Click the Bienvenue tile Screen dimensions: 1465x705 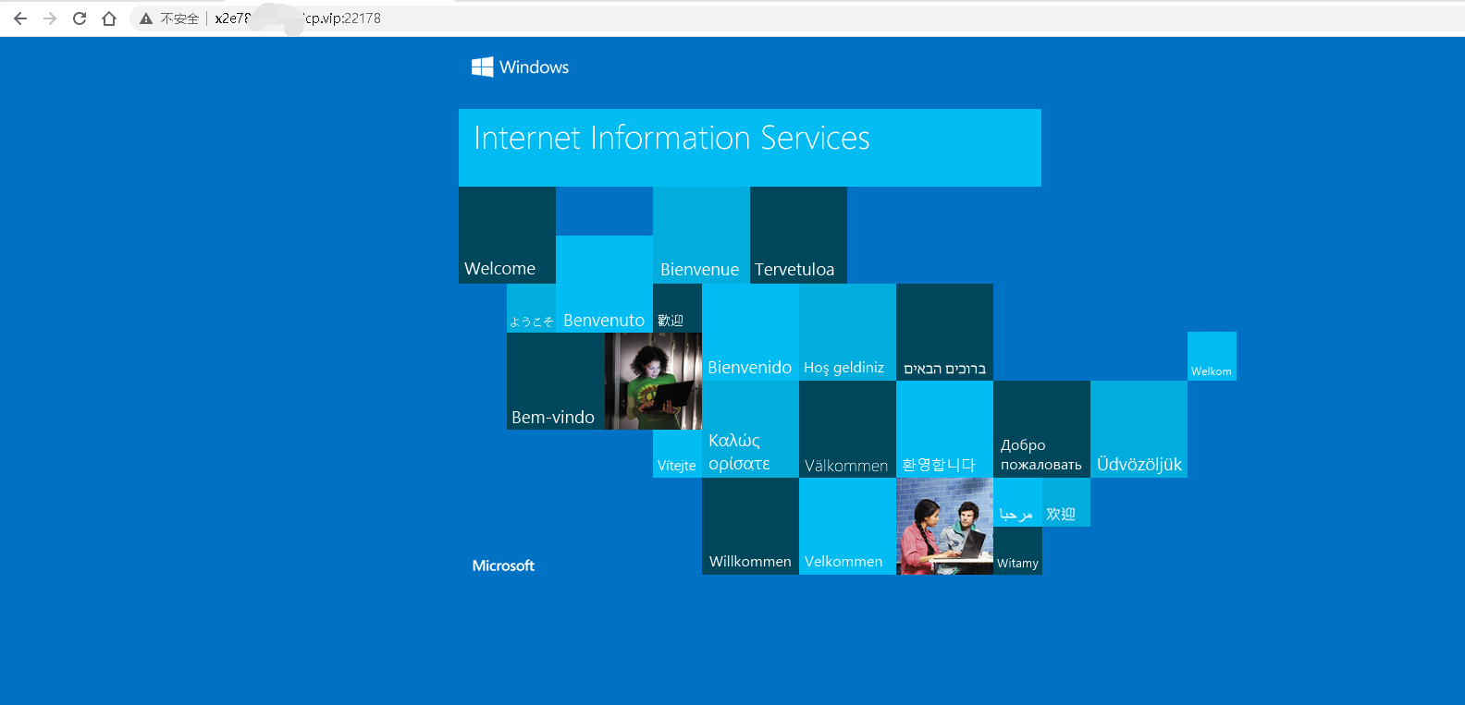tap(701, 235)
